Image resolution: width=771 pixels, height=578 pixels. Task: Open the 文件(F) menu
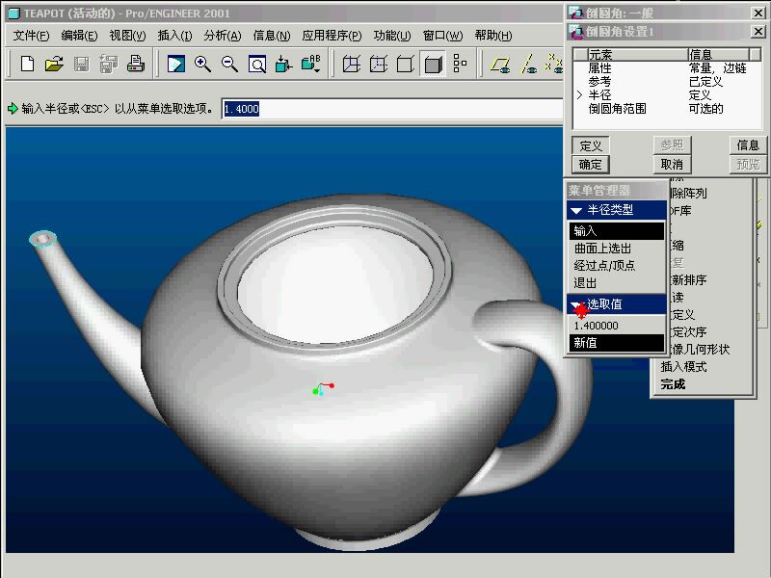(x=31, y=36)
